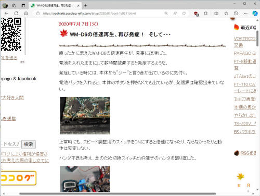Image resolution: width=260 pixels, height=196 pixels.
Task: Click the 検索 search button
Action: point(29,144)
